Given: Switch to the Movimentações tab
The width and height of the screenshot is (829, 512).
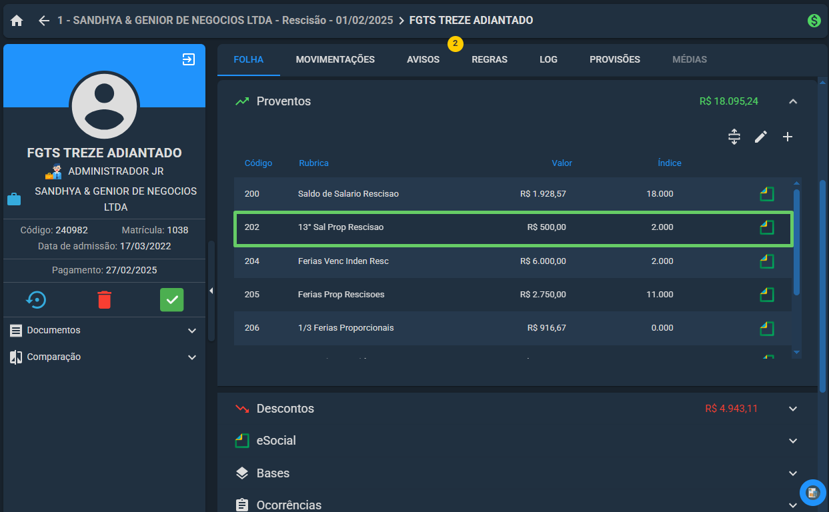Looking at the screenshot, I should (x=335, y=59).
